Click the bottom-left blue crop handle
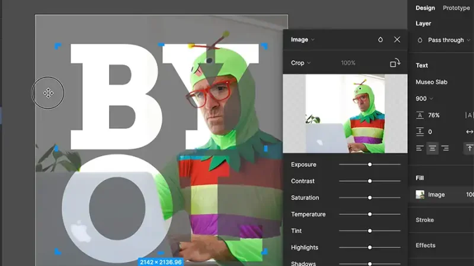 tap(57, 251)
